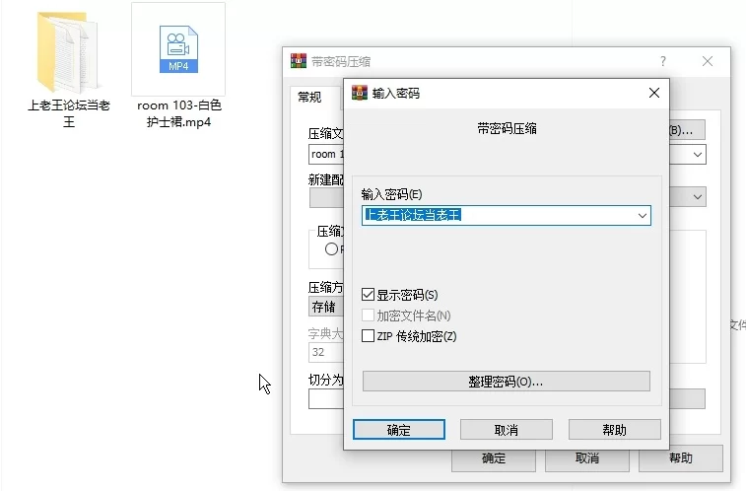
Task: Click 帮助 in background 带密码压缩 window
Action: click(x=681, y=458)
